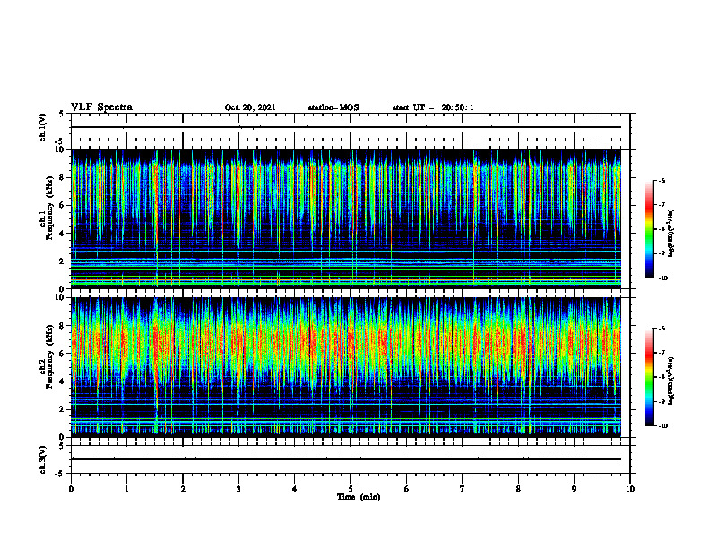Click time axis tick label '8'
710x548 pixels.
click(x=518, y=489)
